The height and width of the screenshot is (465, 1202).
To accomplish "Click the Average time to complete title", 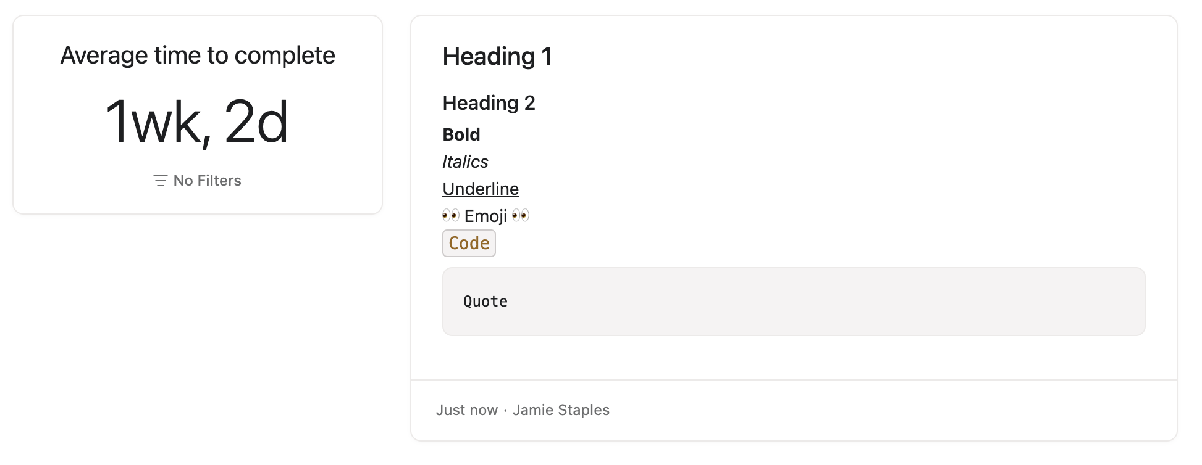I will coord(198,56).
